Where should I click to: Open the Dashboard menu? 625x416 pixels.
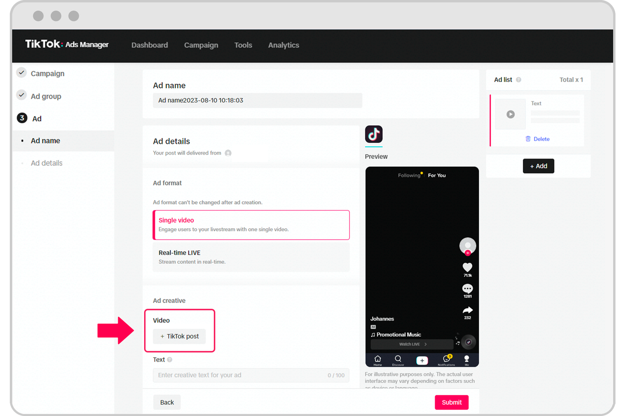point(149,45)
